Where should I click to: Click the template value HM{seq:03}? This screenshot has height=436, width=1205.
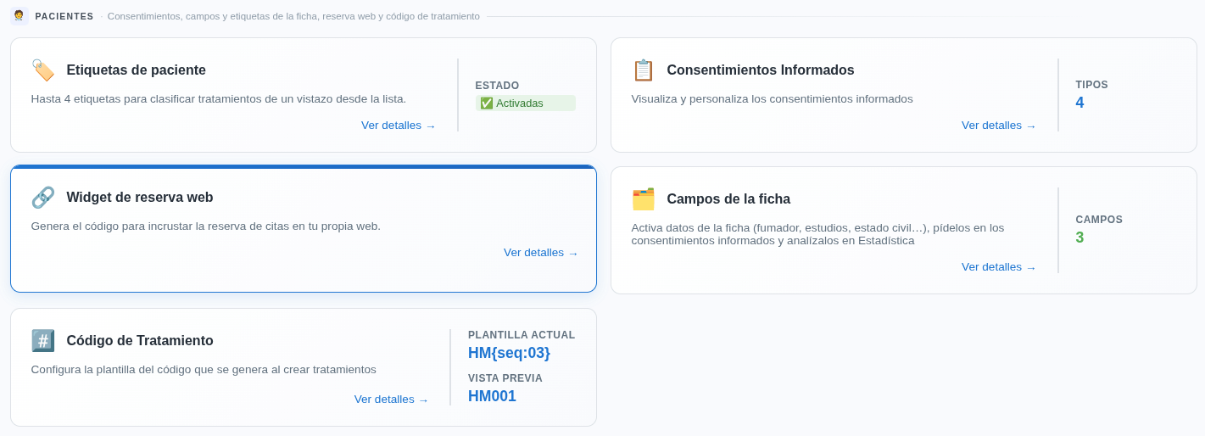point(509,353)
